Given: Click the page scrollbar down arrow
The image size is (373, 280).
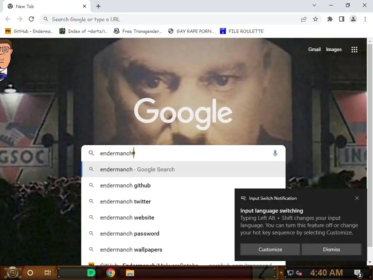Looking at the screenshot, I should (x=370, y=262).
